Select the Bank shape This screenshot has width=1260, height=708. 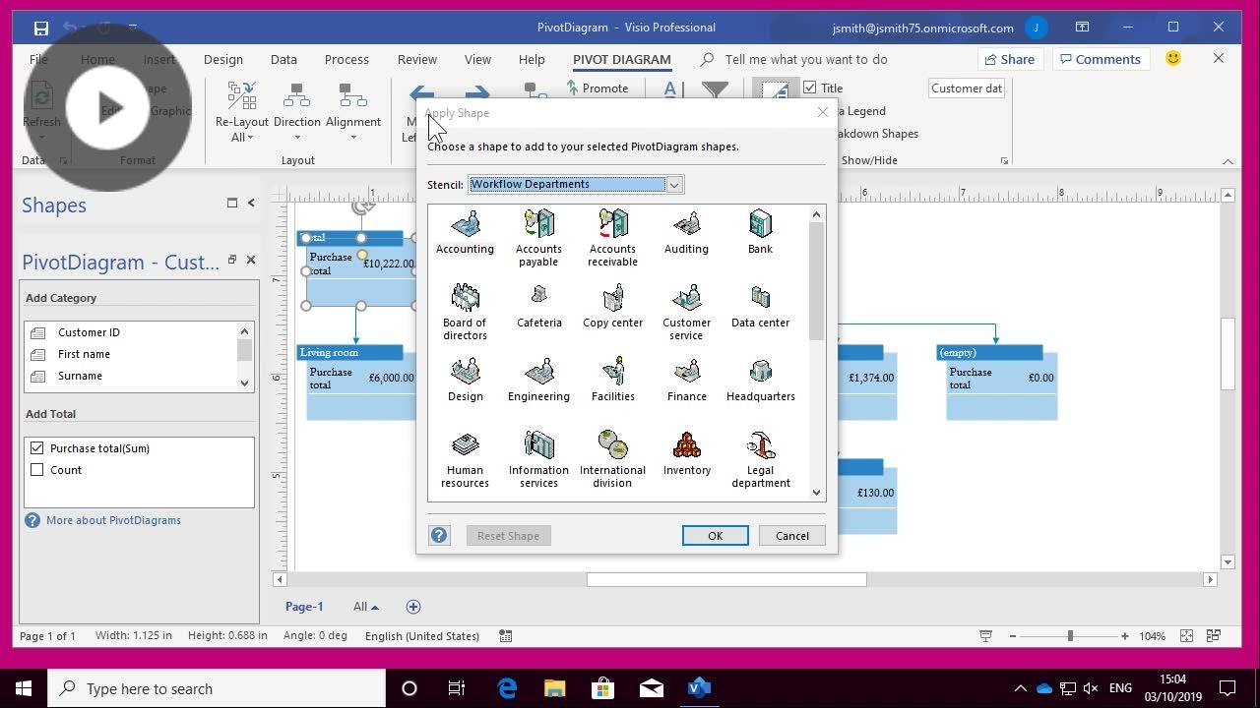760,231
